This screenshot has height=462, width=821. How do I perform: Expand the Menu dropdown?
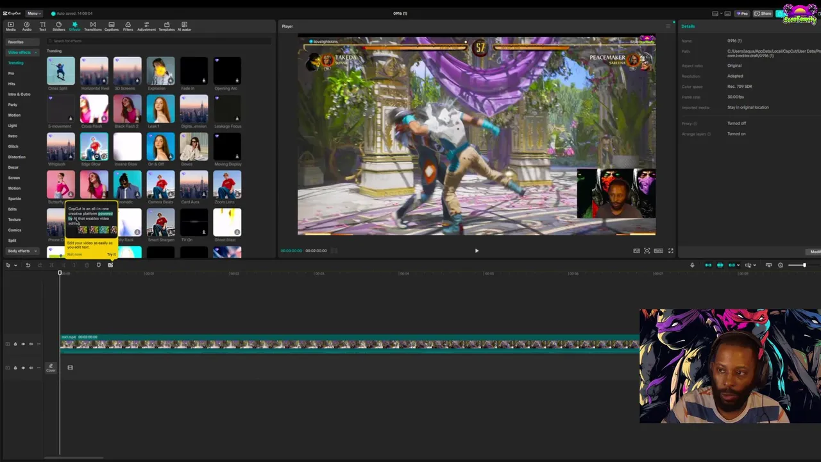click(33, 13)
